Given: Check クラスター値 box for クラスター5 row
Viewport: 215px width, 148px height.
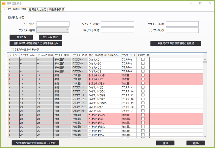Looking at the screenshot, I should (143, 59).
